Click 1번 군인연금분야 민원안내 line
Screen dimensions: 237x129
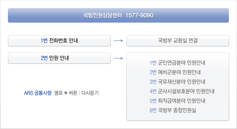click(x=177, y=63)
